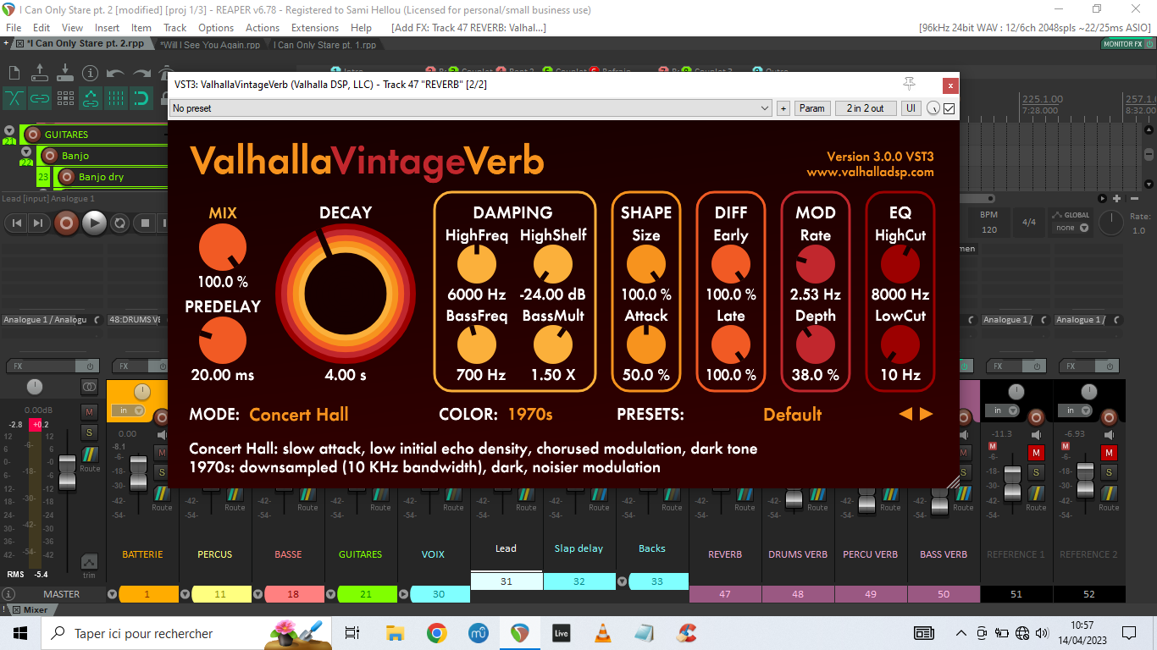The width and height of the screenshot is (1157, 650).
Task: Toggle snap magnet toolbar icon
Action: pyautogui.click(x=141, y=98)
